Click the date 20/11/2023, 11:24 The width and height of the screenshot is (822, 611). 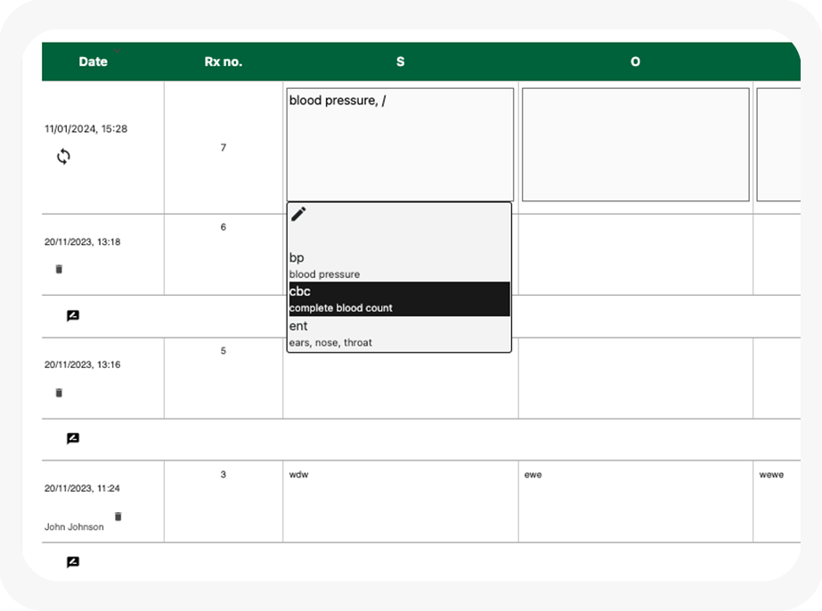coord(82,488)
